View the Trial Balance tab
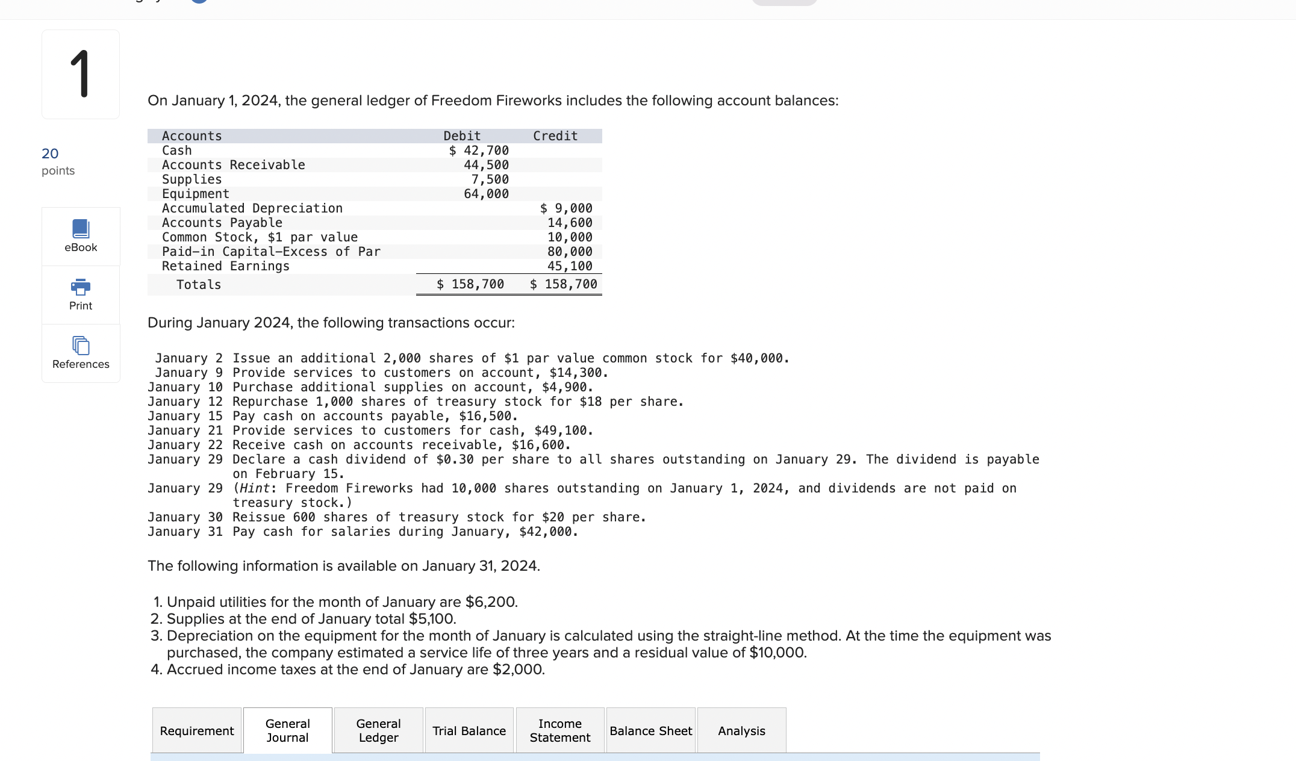Screen dimensions: 1296x761 (x=469, y=730)
